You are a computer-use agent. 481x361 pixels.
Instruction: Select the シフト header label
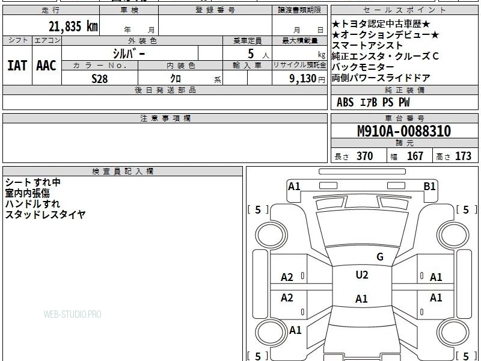point(18,40)
